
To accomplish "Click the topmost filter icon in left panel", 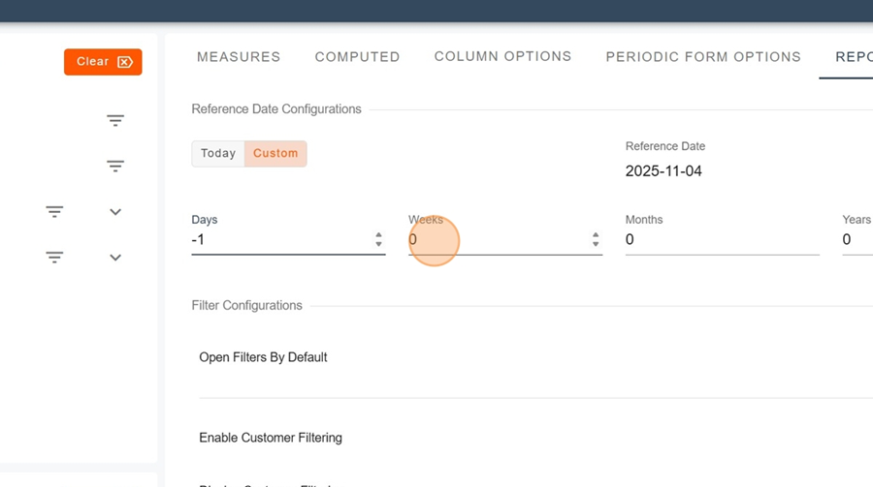I will 115,121.
